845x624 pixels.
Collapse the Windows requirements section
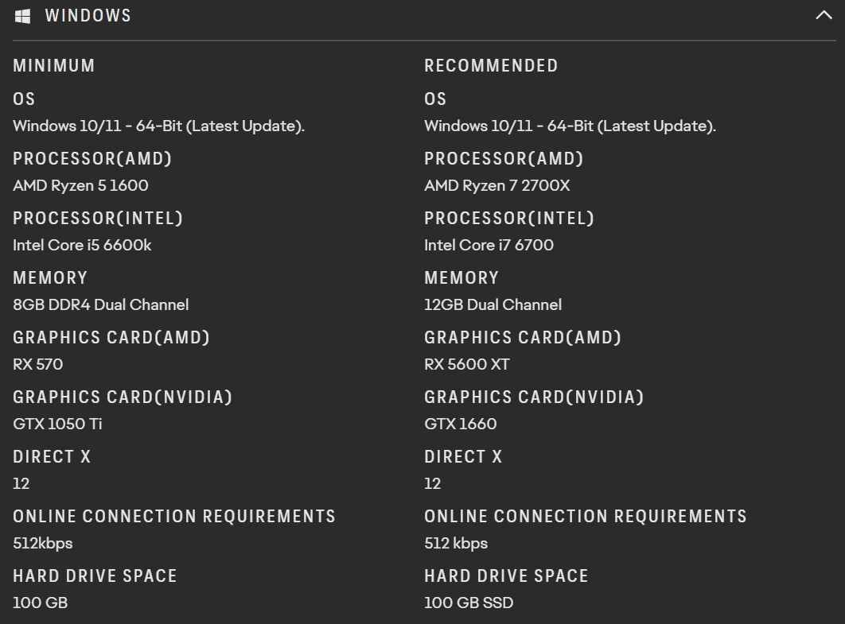824,15
